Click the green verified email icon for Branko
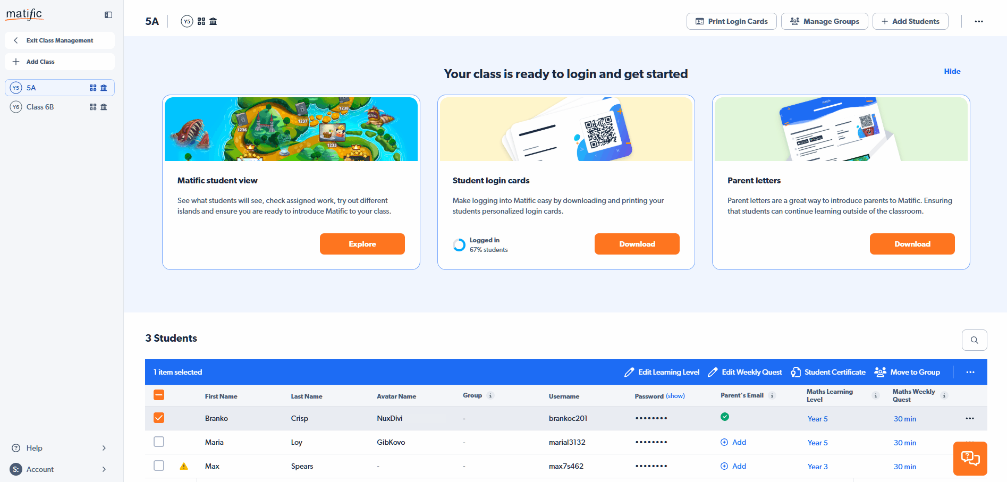 tap(725, 417)
